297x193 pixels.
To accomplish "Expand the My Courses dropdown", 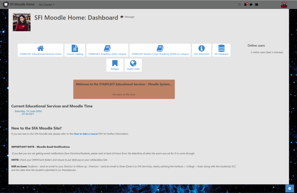I will point(46,4).
